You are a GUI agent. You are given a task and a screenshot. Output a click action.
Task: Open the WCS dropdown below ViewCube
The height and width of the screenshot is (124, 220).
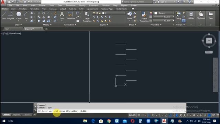click(x=209, y=52)
